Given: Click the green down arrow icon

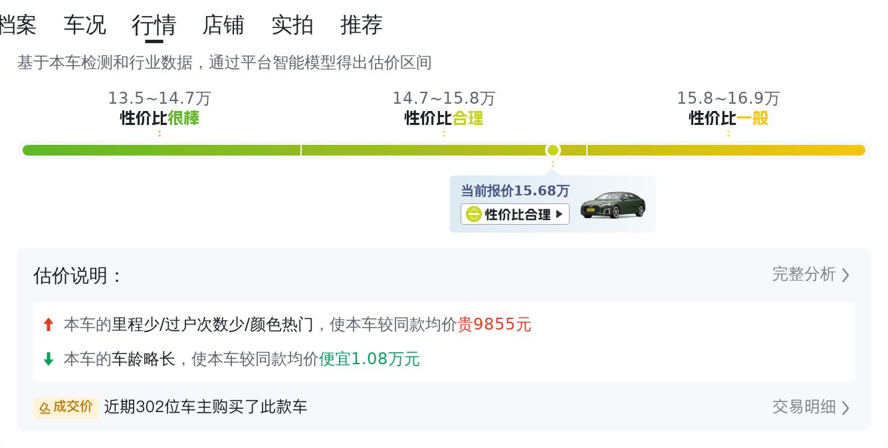Looking at the screenshot, I should click(48, 359).
